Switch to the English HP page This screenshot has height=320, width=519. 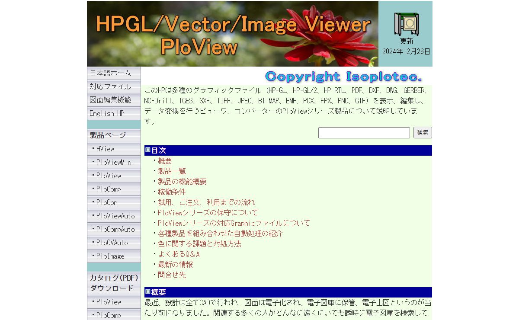tap(114, 113)
